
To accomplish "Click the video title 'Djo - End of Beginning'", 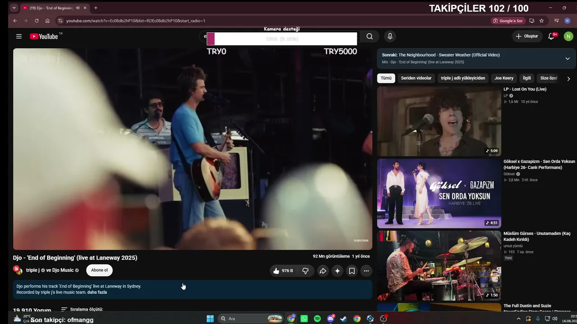I will click(x=75, y=258).
